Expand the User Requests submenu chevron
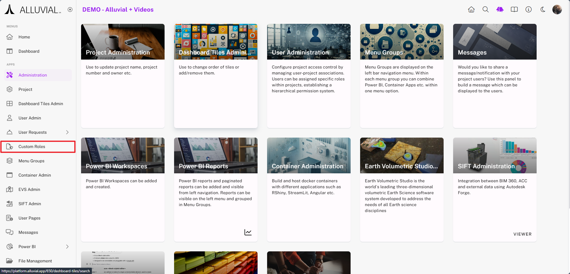Viewport: 570px width, 274px height. [x=67, y=132]
